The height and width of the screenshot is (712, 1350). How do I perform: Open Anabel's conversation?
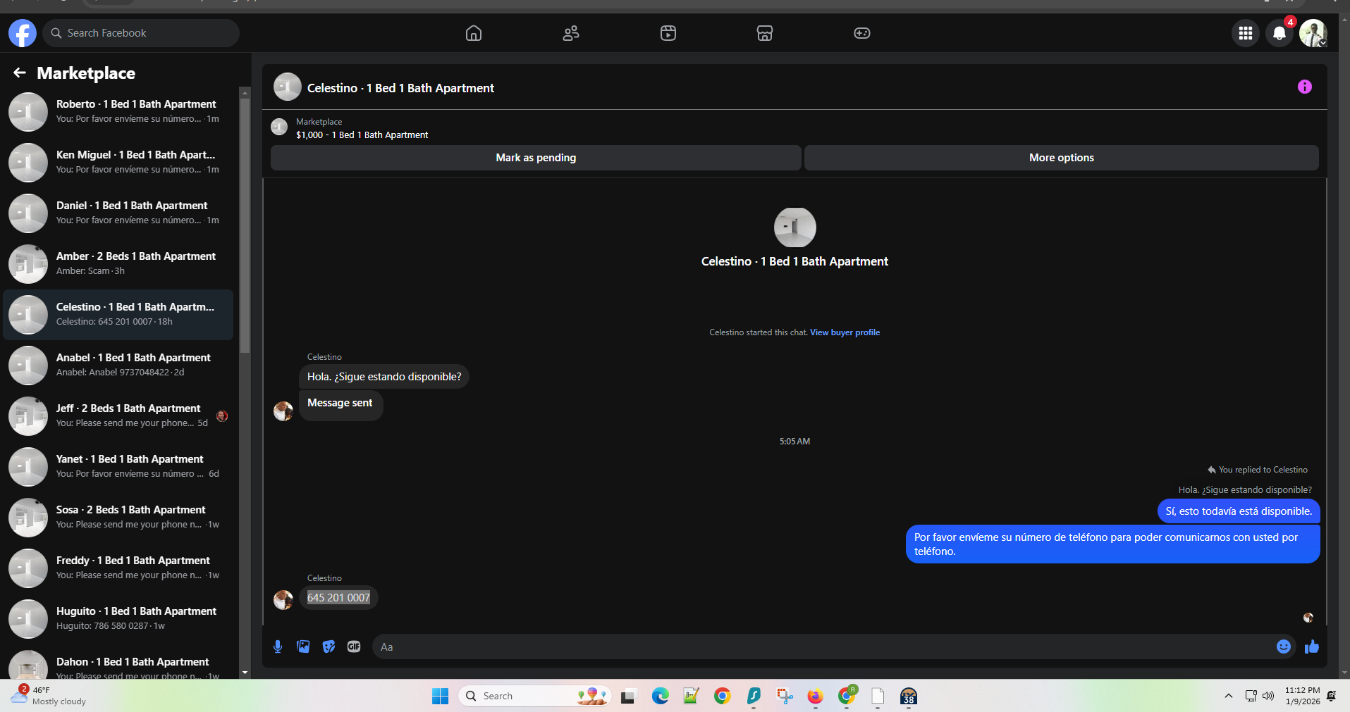pyautogui.click(x=118, y=366)
